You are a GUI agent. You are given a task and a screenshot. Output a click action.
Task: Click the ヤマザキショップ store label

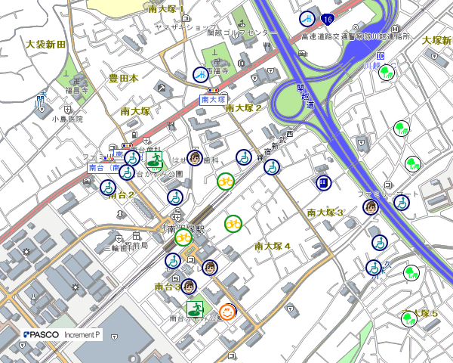pos(186,27)
